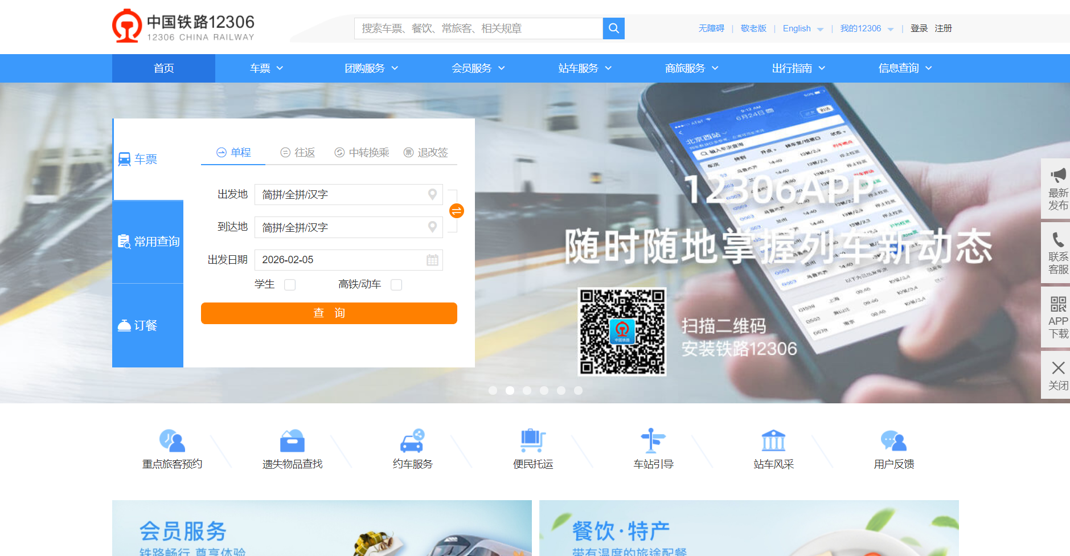Select the round-trip (往返) option

(298, 153)
